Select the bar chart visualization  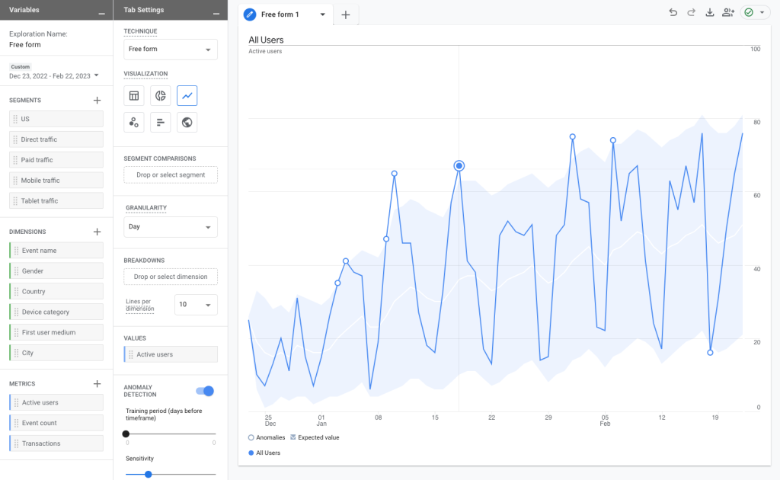coord(160,122)
